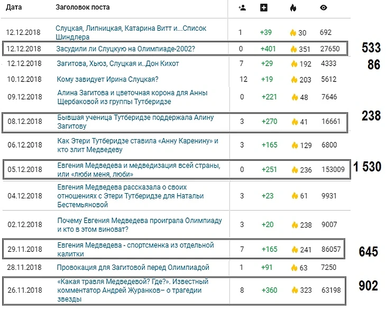Open post «Провокация для Загитовой перед Олимпиадой»

click(133, 267)
